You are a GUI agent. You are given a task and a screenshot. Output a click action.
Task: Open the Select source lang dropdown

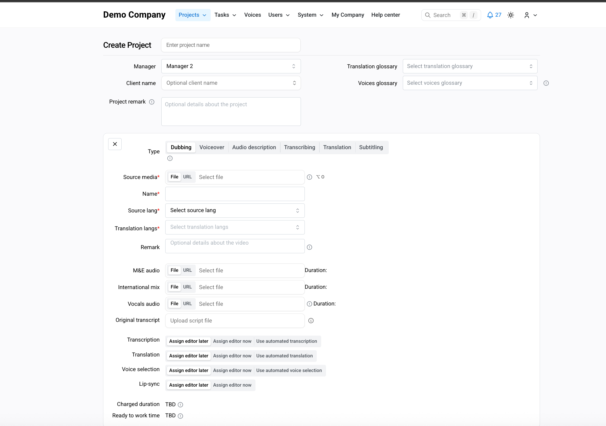[x=235, y=211]
